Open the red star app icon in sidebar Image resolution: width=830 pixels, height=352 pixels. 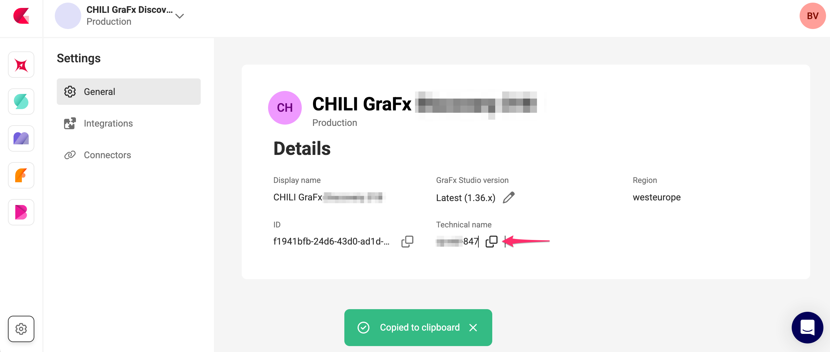pyautogui.click(x=21, y=65)
